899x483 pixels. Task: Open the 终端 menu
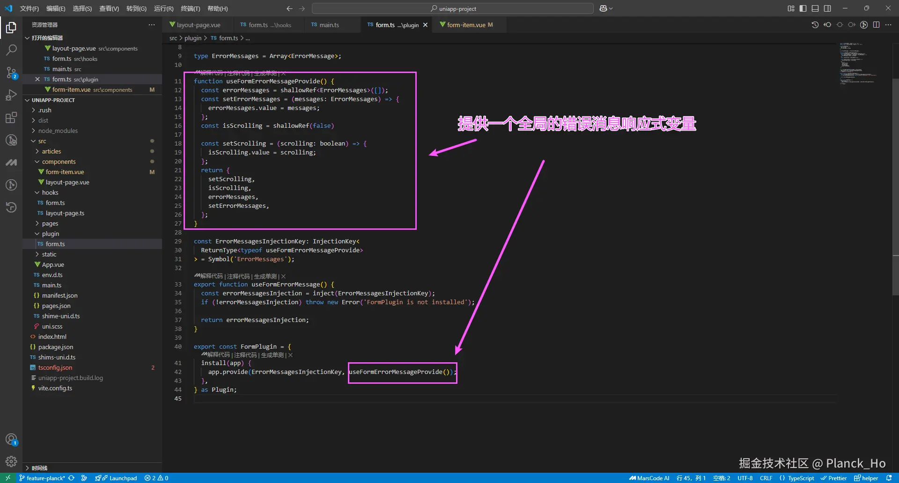[x=190, y=8]
